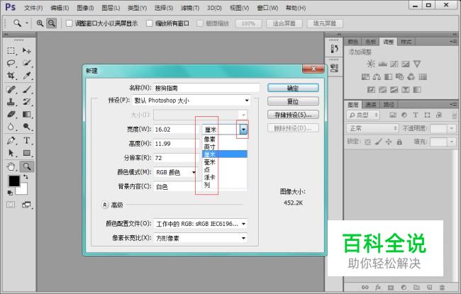The width and height of the screenshot is (461, 294).
Task: Click the 名称 name input field
Action: pyautogui.click(x=206, y=88)
